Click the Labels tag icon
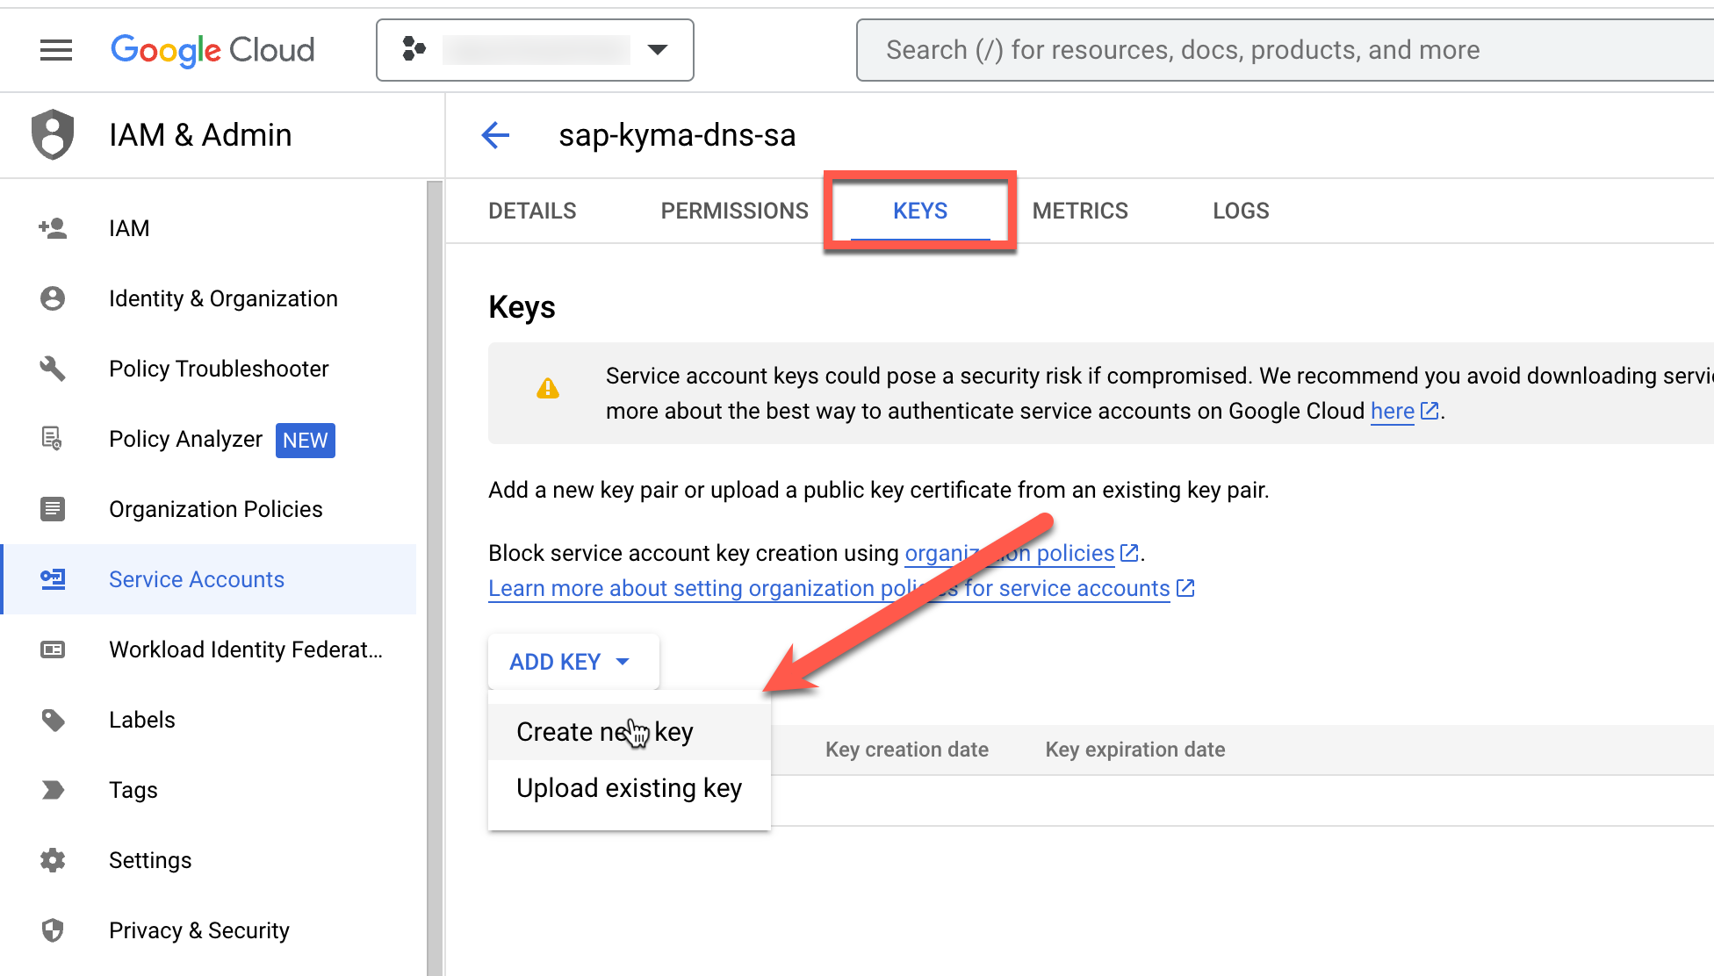 coord(53,720)
